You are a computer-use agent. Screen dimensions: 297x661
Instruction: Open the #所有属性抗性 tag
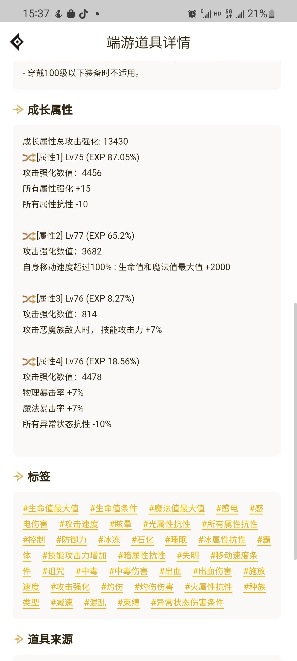click(230, 524)
